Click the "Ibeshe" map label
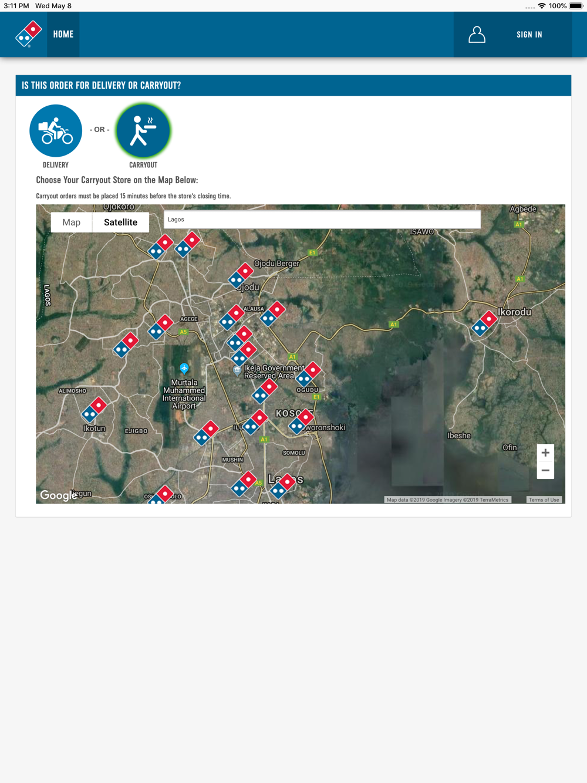Image resolution: width=587 pixels, height=783 pixels. [x=459, y=436]
